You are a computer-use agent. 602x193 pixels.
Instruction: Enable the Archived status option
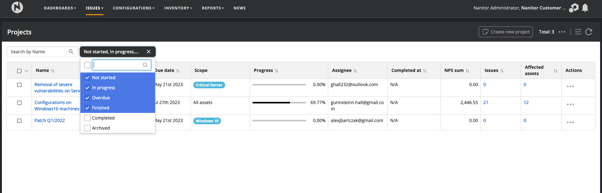(x=88, y=128)
